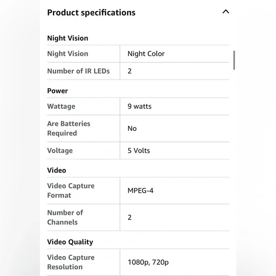
Task: Select the Voltage row label
Action: pyautogui.click(x=60, y=150)
